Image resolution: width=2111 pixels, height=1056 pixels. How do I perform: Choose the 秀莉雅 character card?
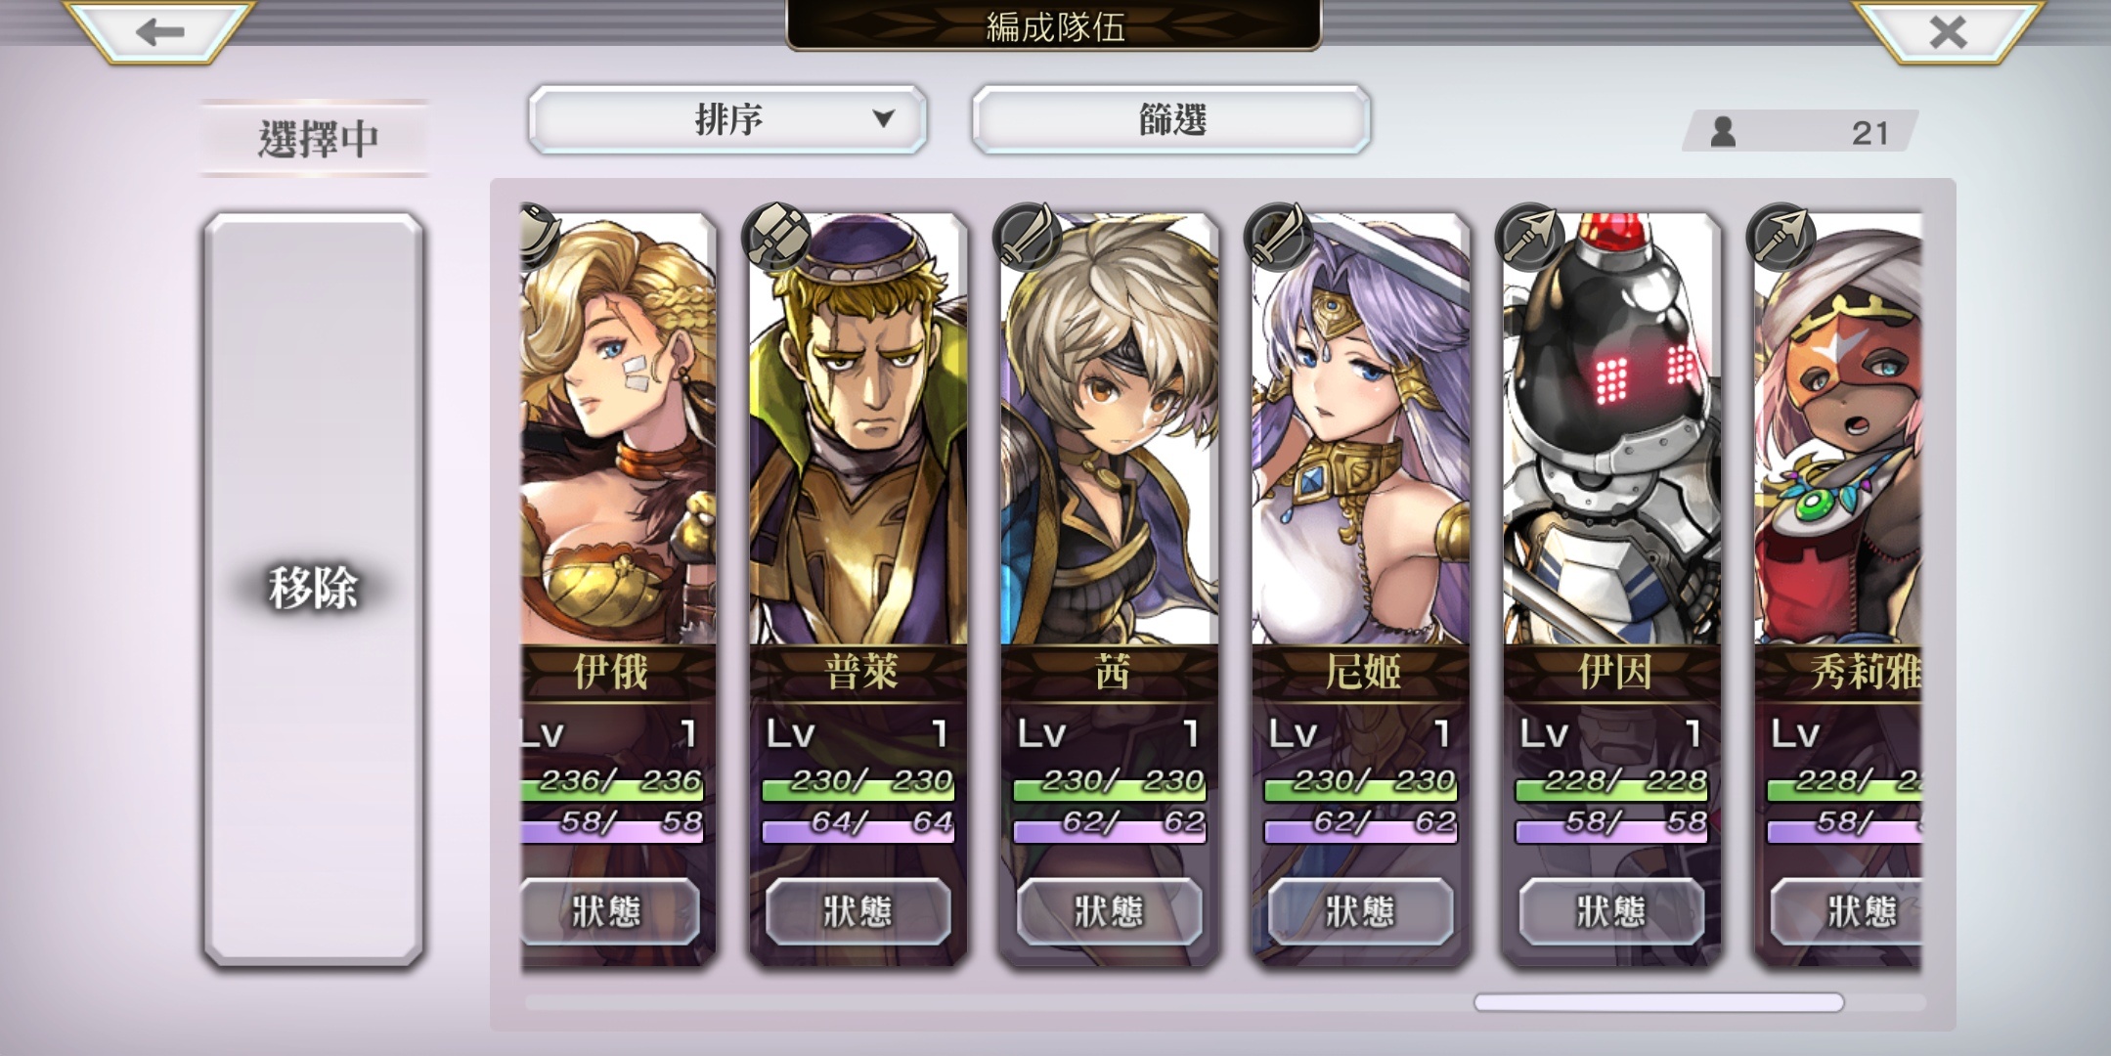1838,589
